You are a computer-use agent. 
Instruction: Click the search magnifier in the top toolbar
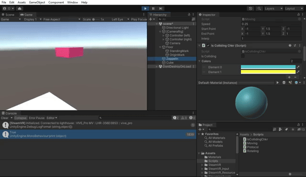(x=259, y=9)
